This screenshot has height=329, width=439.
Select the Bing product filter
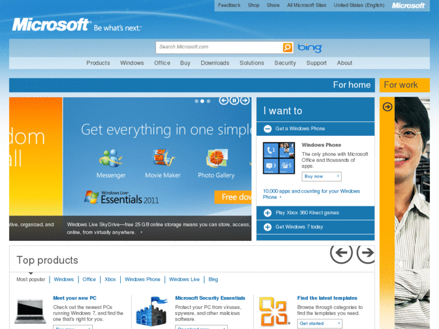213,279
